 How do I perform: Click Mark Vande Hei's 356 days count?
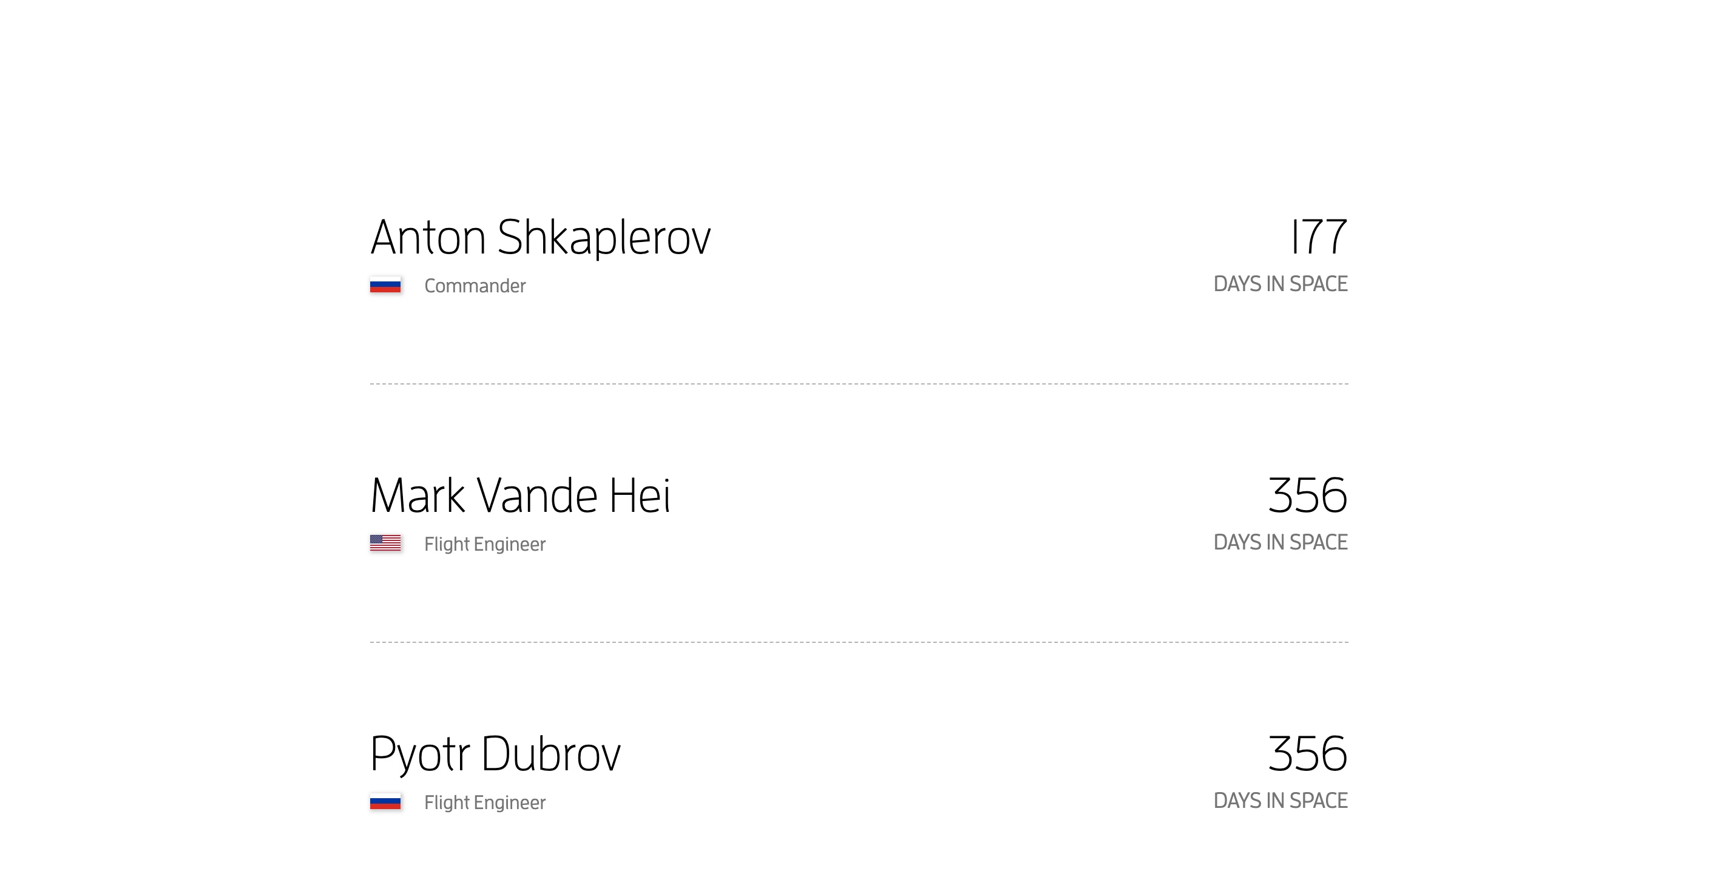point(1307,496)
